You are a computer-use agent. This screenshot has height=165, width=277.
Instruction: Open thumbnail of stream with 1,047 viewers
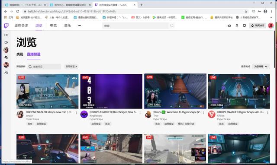pos(47,91)
